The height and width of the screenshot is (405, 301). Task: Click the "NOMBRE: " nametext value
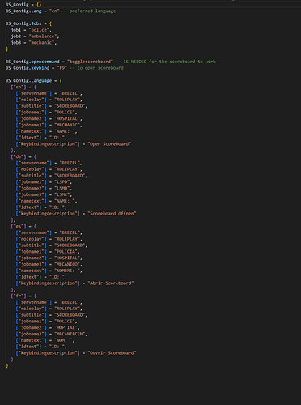pyautogui.click(x=67, y=271)
